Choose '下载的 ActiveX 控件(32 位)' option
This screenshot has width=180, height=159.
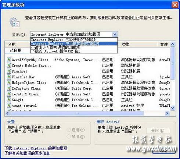(74, 51)
